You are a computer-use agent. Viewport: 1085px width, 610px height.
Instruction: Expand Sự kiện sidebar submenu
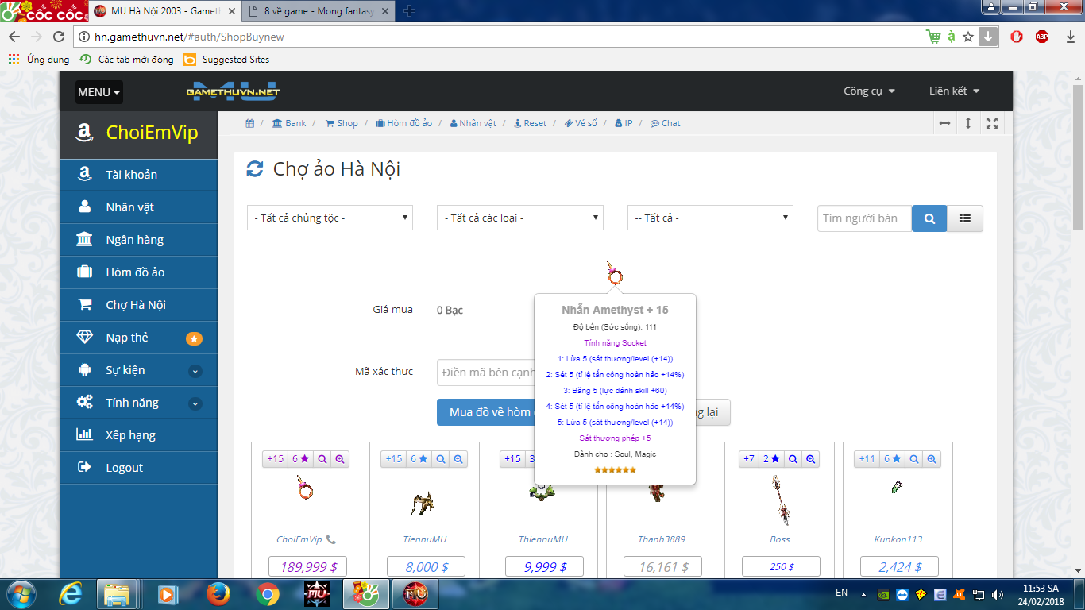click(195, 371)
